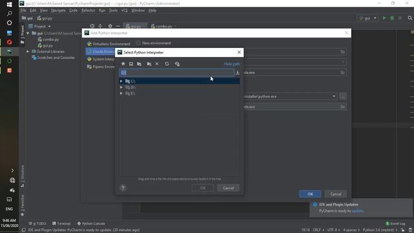The image size is (414, 233).
Task: Create a new folder in file chooser
Action: click(x=149, y=64)
